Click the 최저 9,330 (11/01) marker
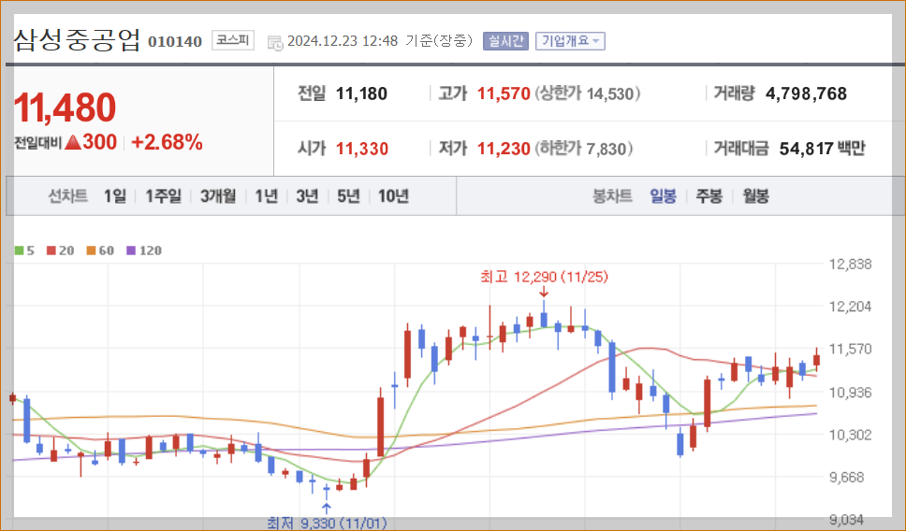This screenshot has width=906, height=531. coord(327,523)
